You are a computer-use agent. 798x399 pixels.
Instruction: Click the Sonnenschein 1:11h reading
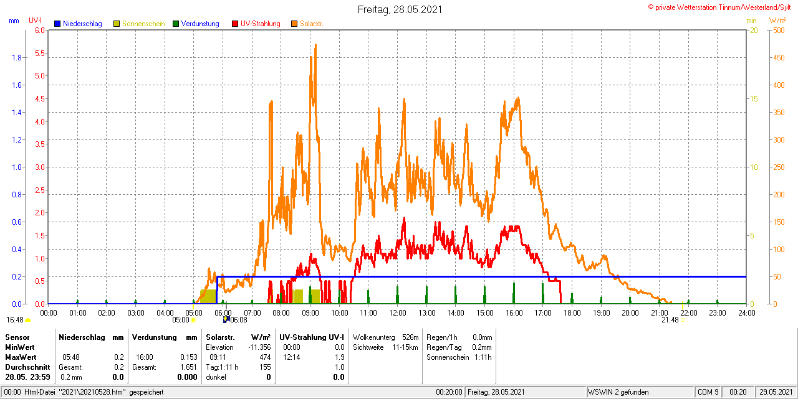tap(459, 357)
